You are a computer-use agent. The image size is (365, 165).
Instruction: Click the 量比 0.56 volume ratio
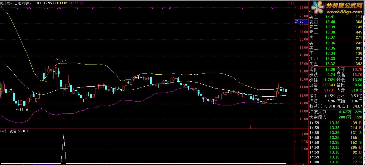tap(350, 85)
